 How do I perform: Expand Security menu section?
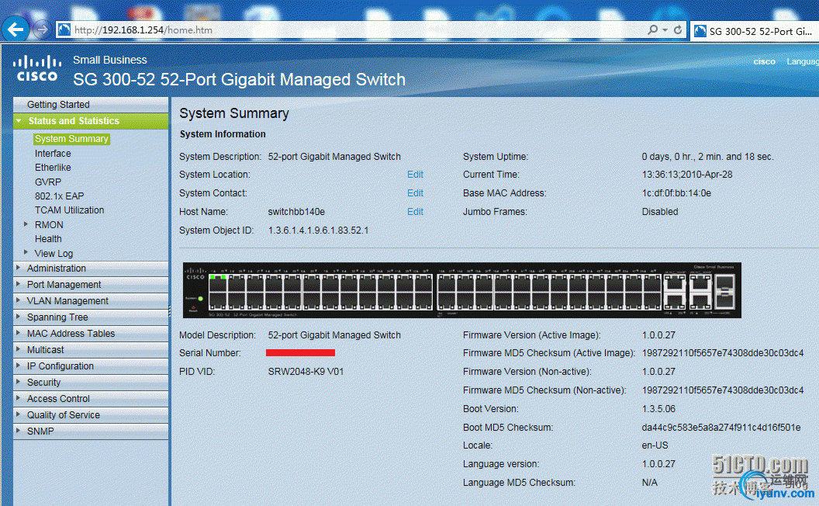[91, 382]
